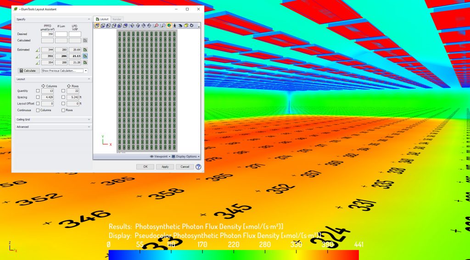Click the ElumTools leaf icon in the title bar

(16, 9)
